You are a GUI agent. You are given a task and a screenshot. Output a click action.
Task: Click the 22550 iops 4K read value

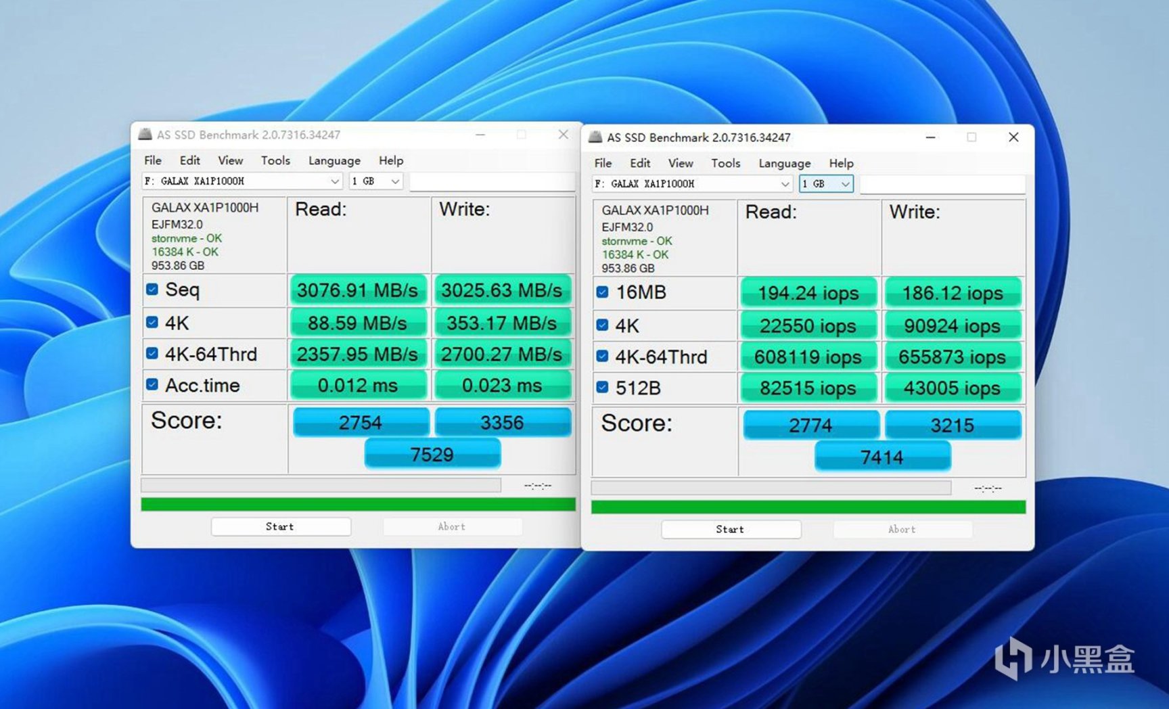[x=808, y=325]
